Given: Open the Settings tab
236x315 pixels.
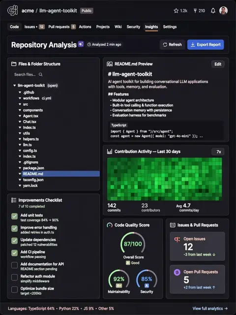Looking at the screenshot, I should (x=170, y=27).
